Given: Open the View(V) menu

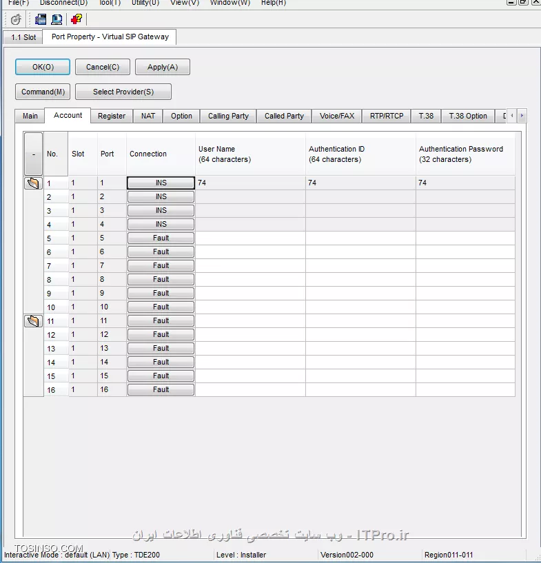Looking at the screenshot, I should tap(185, 3).
